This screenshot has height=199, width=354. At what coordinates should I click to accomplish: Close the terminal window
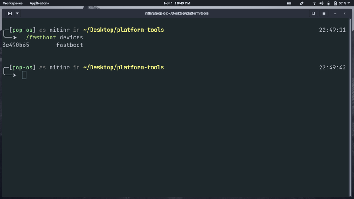tap(345, 13)
